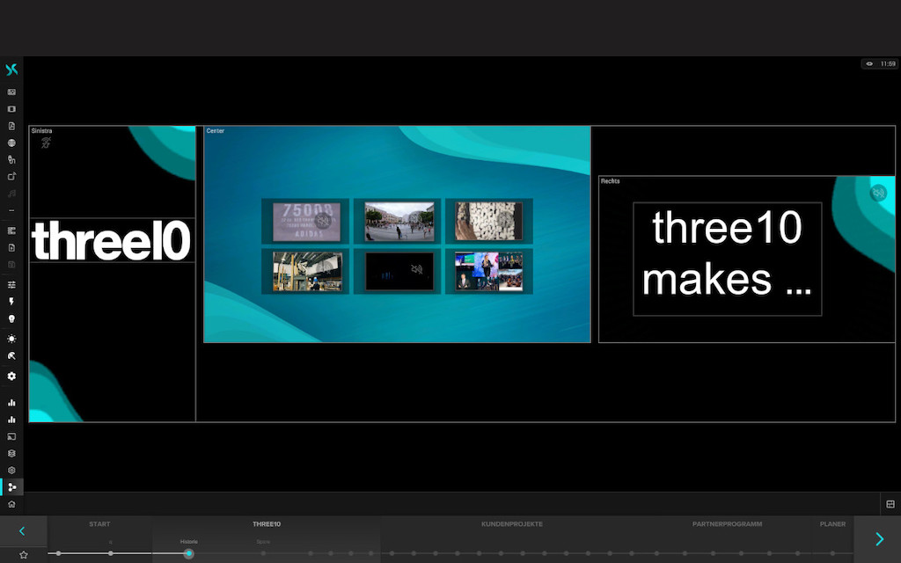Image resolution: width=901 pixels, height=563 pixels.
Task: Click the app logo at sidebar top
Action: [x=11, y=69]
